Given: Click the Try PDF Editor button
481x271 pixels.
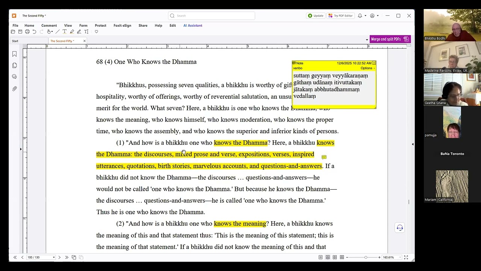Looking at the screenshot, I should (x=340, y=16).
